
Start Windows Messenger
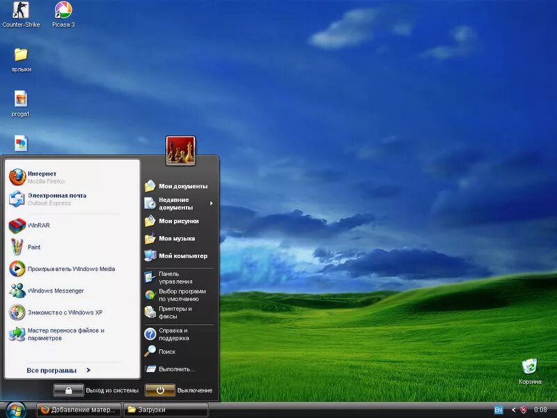click(x=17, y=291)
